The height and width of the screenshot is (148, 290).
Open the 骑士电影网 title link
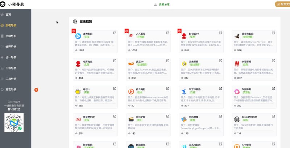pyautogui.click(x=248, y=34)
